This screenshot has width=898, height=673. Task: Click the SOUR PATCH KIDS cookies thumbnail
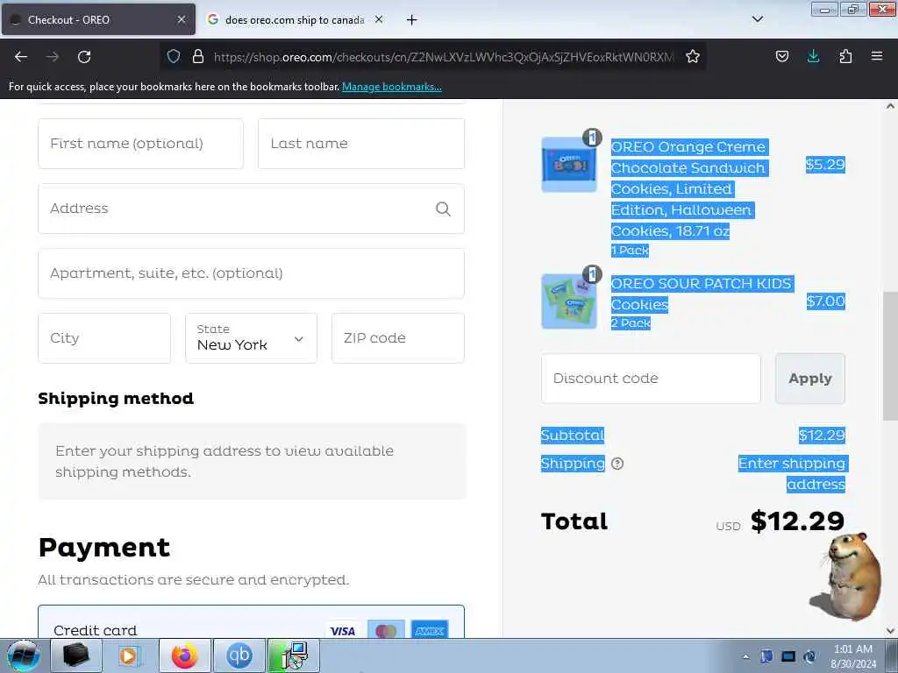point(569,301)
